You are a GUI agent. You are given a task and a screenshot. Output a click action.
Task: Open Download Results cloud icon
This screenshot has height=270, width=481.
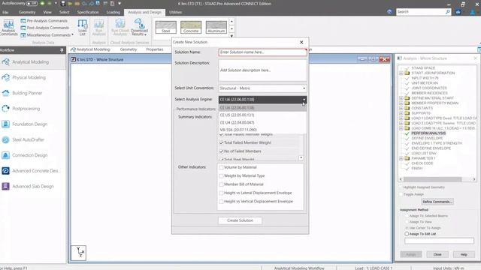pyautogui.click(x=139, y=27)
